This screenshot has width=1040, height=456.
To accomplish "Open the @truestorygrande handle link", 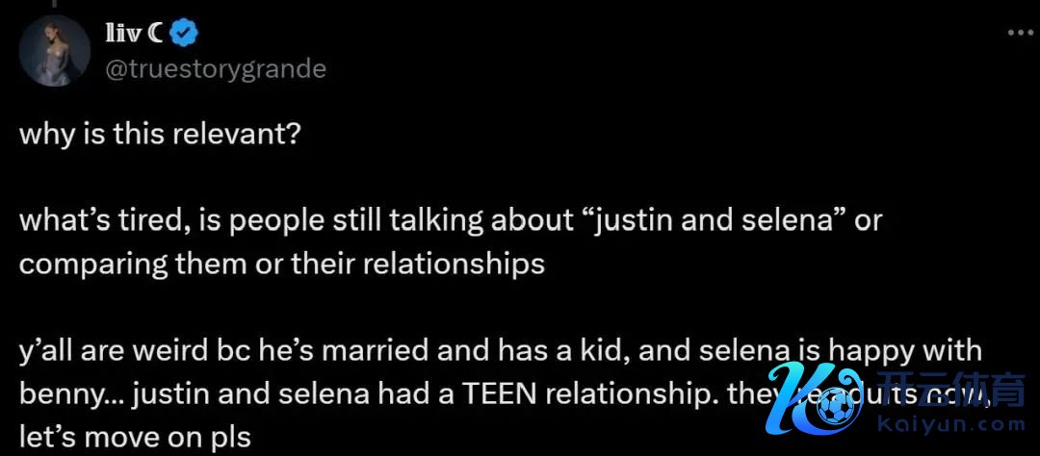I will pos(214,69).
